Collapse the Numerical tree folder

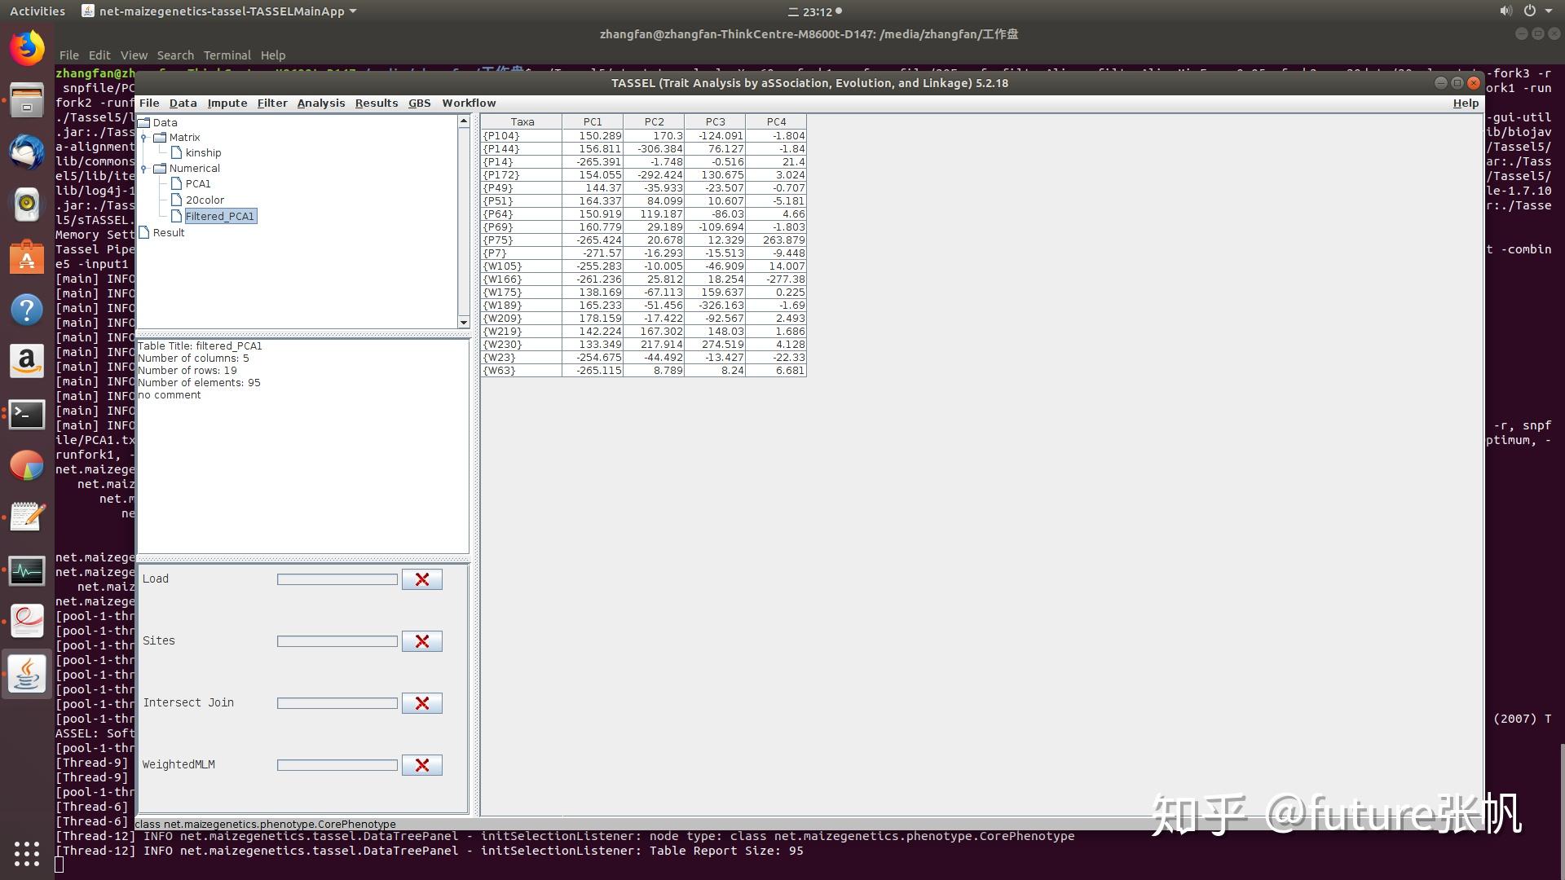click(144, 169)
